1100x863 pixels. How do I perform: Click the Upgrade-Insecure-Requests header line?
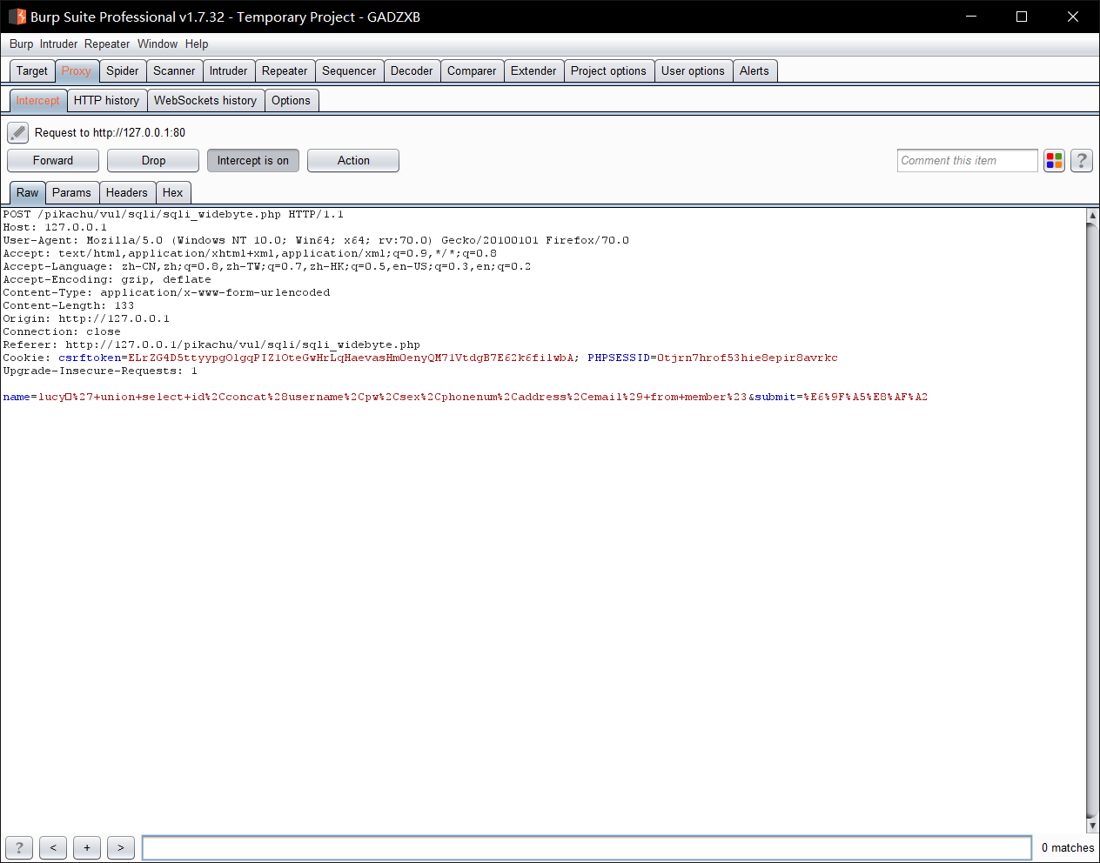(x=100, y=371)
